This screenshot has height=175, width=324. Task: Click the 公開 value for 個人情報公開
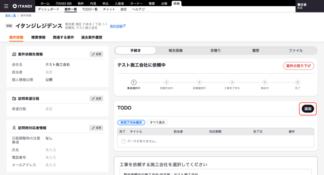click(49, 80)
